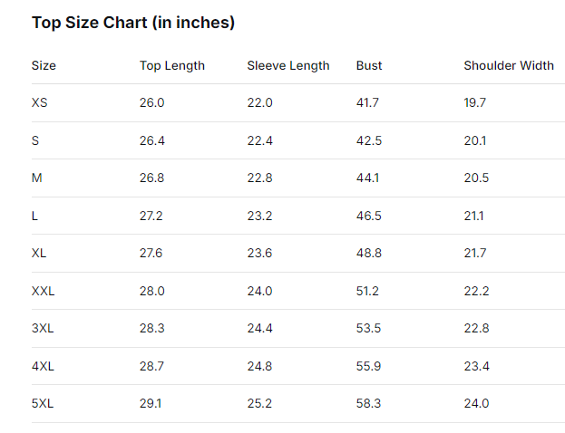Click the 29.1 top length for 5XL
Screen dimensions: 565x433
tap(151, 403)
